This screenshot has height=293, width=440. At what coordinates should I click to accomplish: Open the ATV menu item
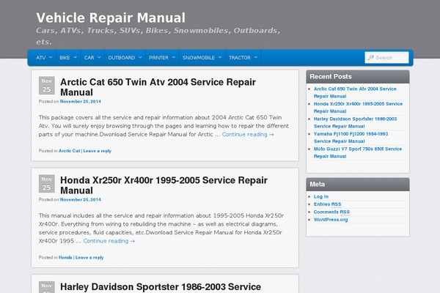pyautogui.click(x=41, y=57)
